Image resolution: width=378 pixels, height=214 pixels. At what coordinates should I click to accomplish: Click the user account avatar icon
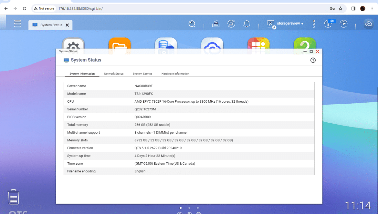tap(271, 24)
